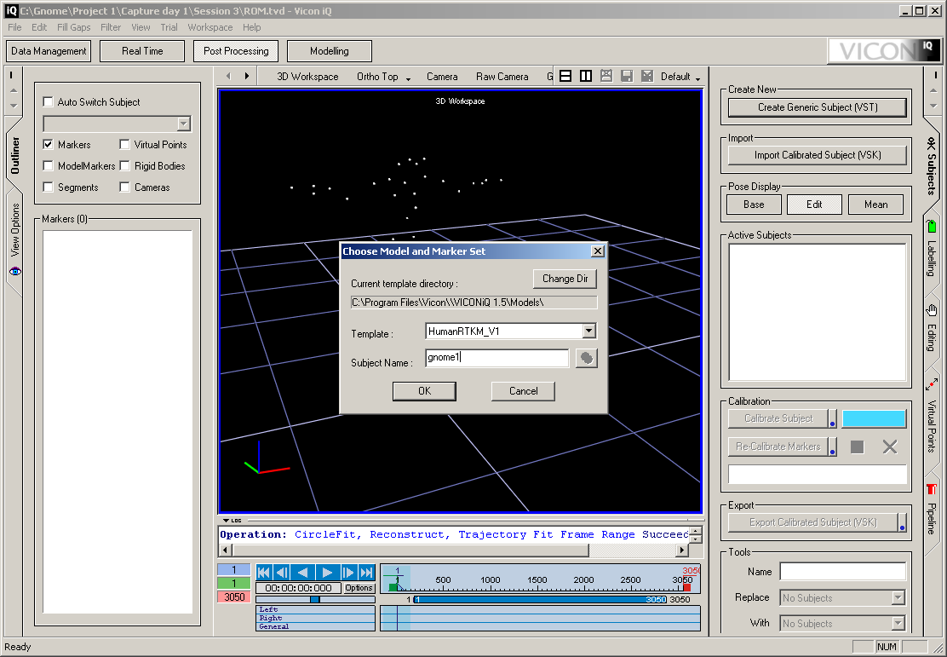Confirm the dialog with OK

point(424,391)
